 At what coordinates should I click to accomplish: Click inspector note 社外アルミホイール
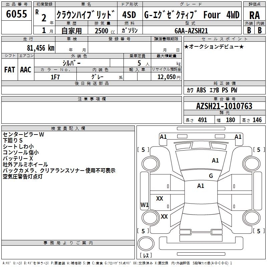(25, 165)
